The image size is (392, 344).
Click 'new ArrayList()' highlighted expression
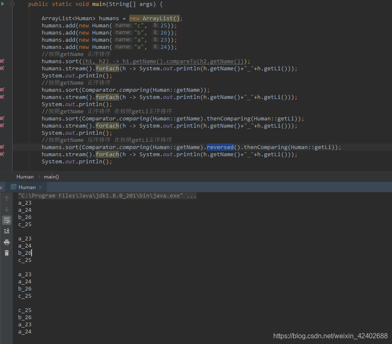[155, 18]
